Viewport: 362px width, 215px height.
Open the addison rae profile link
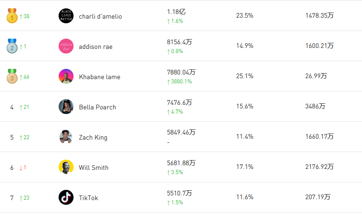[96, 47]
